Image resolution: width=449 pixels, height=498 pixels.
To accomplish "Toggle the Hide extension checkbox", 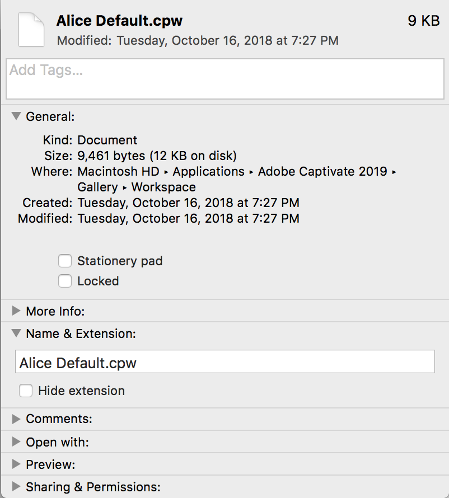I will pos(26,391).
